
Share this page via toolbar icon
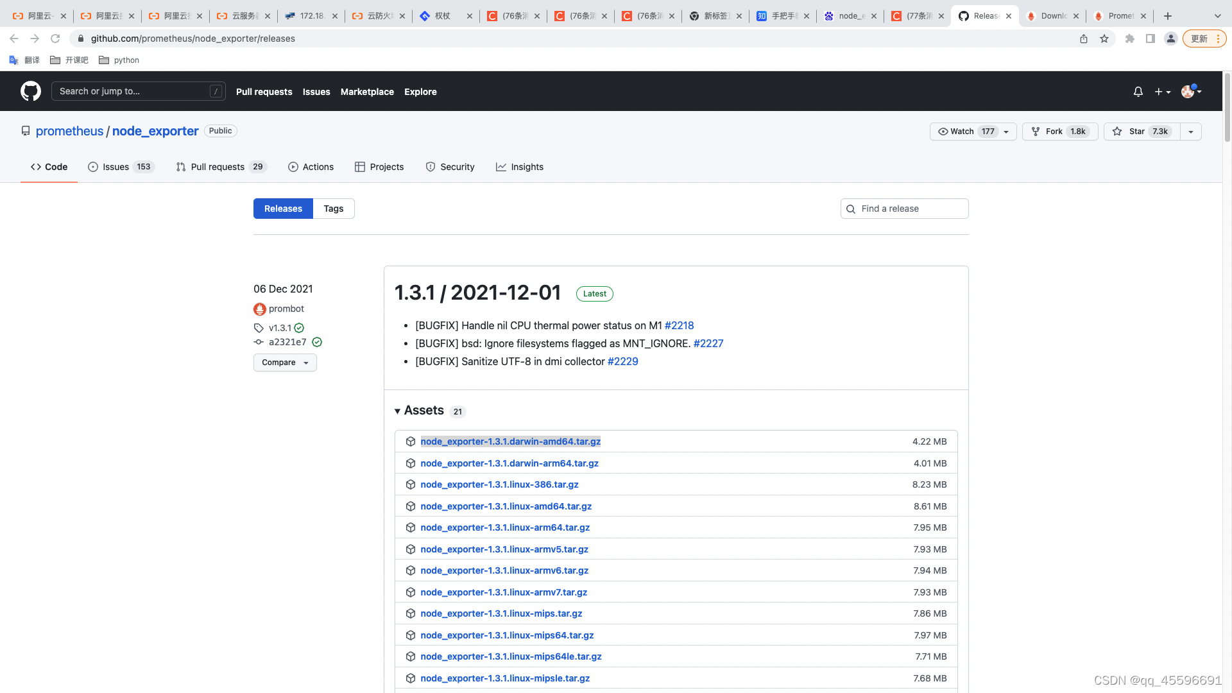(x=1084, y=38)
